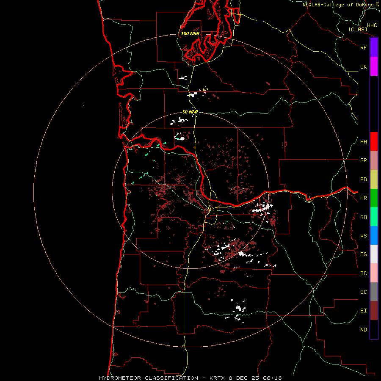
Task: Click the magenta UK legend color swatch
Action: click(x=374, y=66)
